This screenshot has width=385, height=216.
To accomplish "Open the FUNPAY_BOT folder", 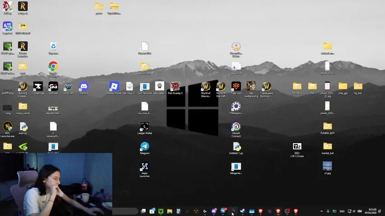I will 328,128.
